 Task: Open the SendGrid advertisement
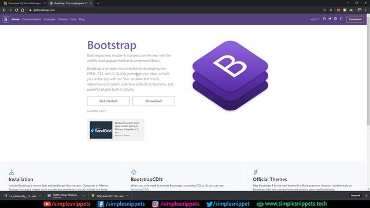click(x=116, y=130)
